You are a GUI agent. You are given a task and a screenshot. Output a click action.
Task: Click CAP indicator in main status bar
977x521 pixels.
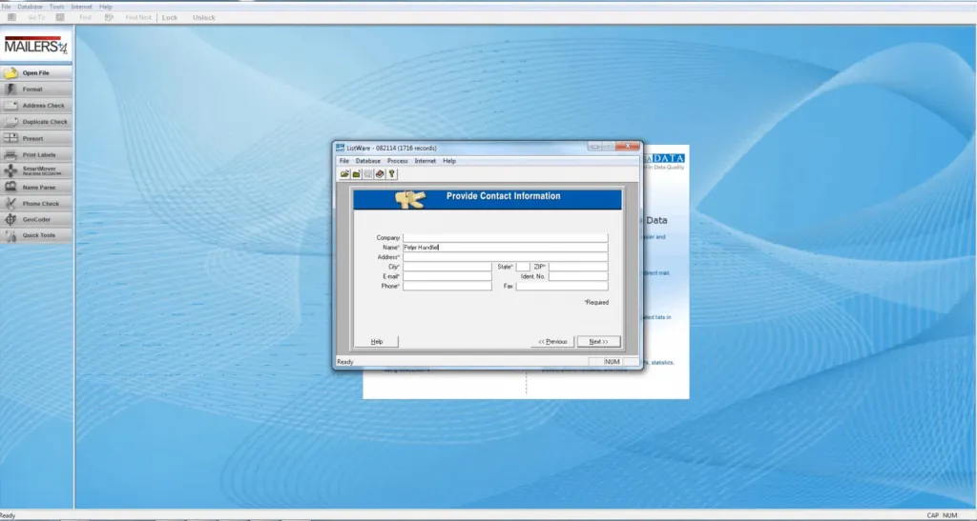(x=933, y=515)
